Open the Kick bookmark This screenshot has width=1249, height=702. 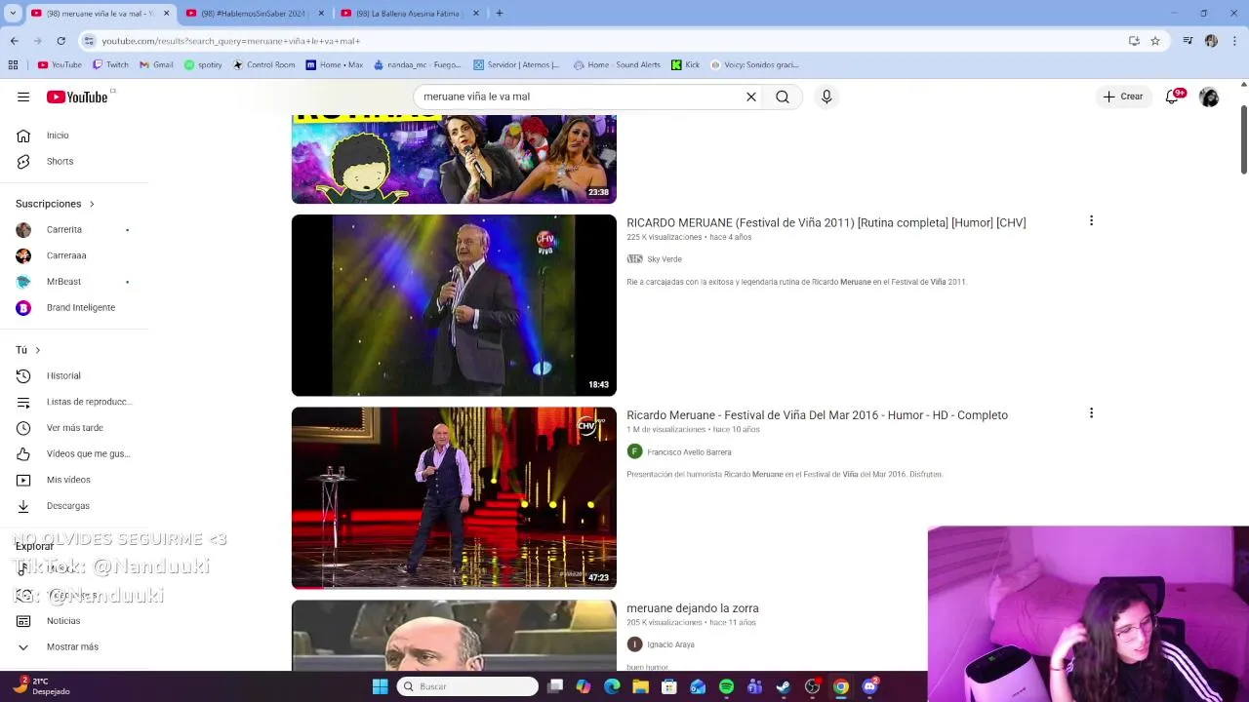(686, 65)
